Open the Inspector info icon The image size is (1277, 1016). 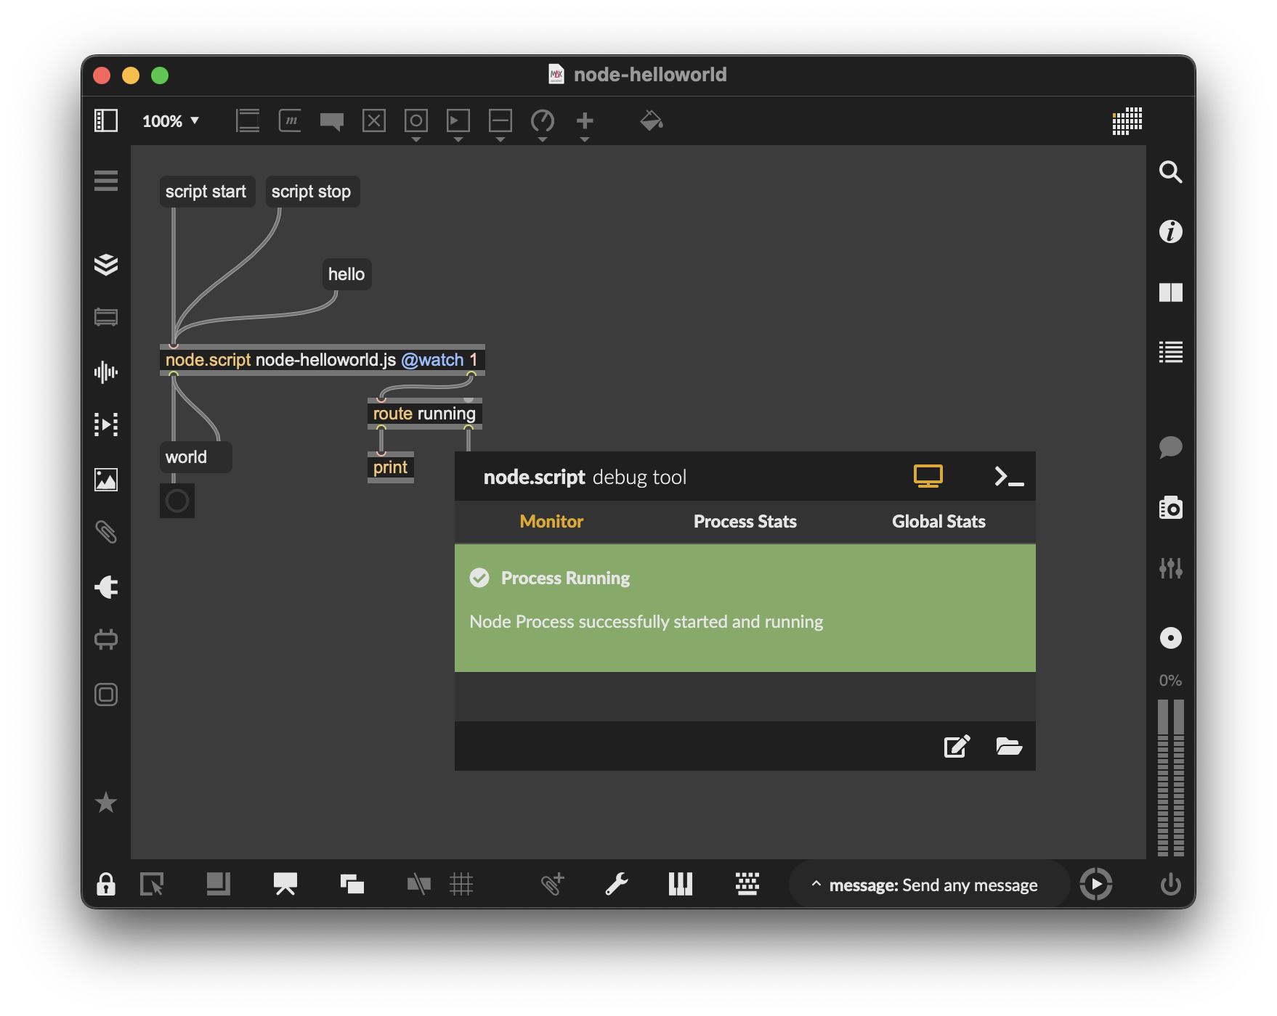tap(1170, 232)
